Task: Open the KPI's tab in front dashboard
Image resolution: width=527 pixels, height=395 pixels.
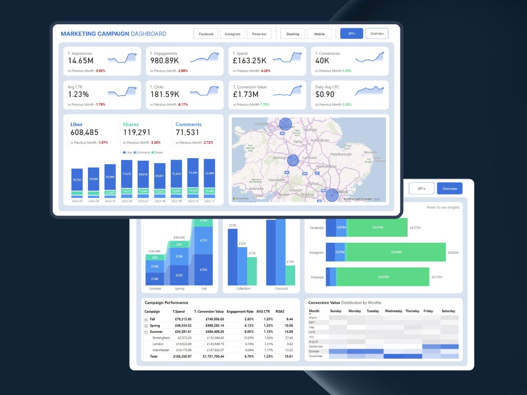Action: click(x=352, y=34)
